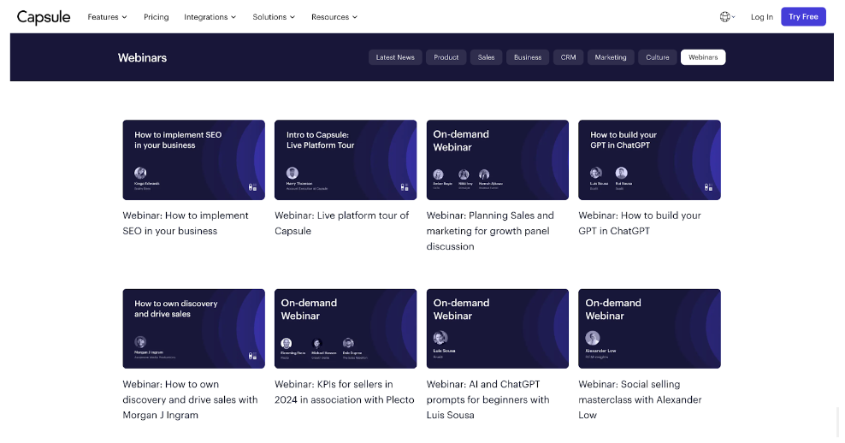Select the Sales category tab
This screenshot has width=845, height=443.
pos(486,57)
